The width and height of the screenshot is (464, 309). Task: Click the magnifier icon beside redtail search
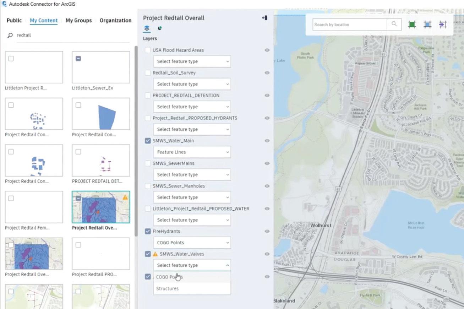click(x=10, y=35)
